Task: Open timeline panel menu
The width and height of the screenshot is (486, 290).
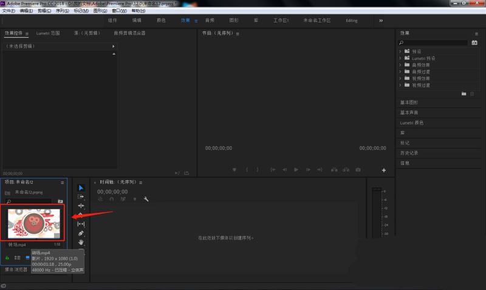Action: [141, 182]
